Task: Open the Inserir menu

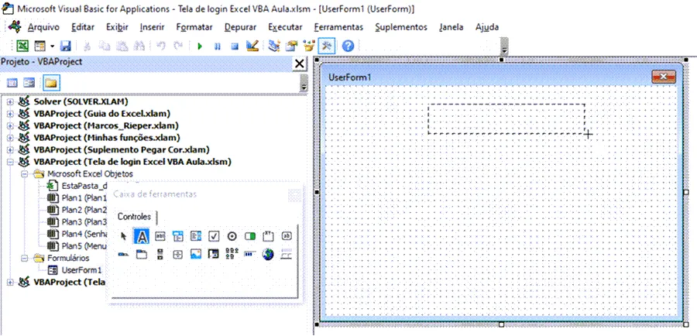Action: point(152,27)
